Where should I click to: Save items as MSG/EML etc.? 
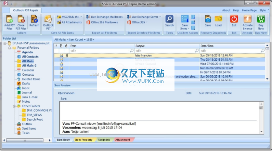click(69, 17)
